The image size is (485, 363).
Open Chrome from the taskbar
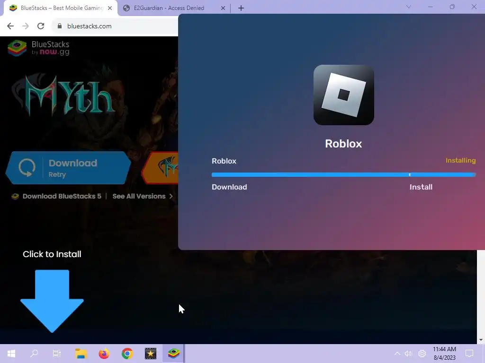[127, 354]
